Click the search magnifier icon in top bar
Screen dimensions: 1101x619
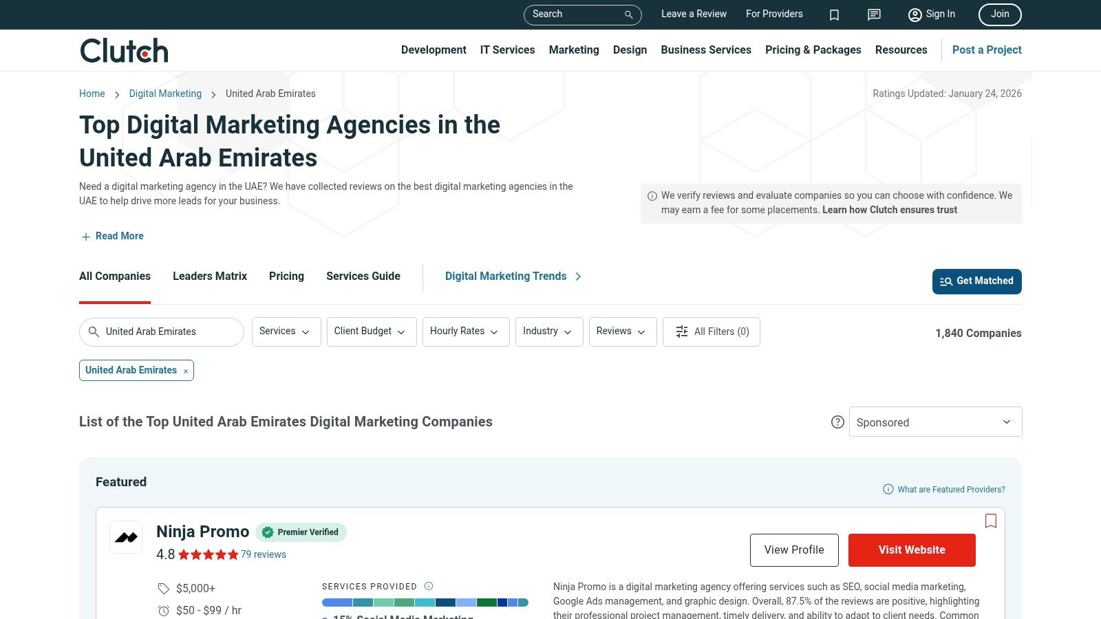click(628, 14)
